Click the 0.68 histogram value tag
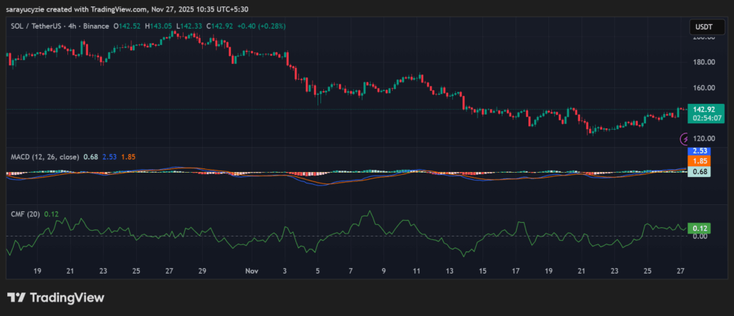This screenshot has width=734, height=316. click(697, 171)
